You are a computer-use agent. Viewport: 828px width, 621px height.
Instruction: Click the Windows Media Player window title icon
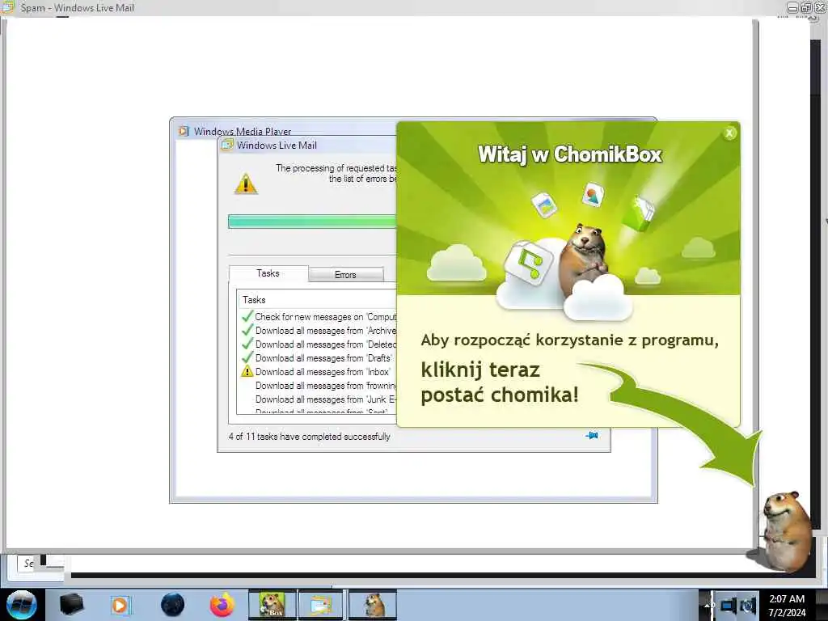click(184, 131)
